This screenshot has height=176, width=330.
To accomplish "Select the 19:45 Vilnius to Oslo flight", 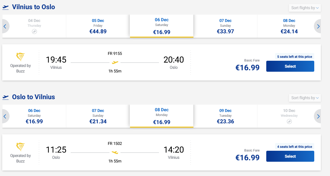I will click(x=290, y=66).
